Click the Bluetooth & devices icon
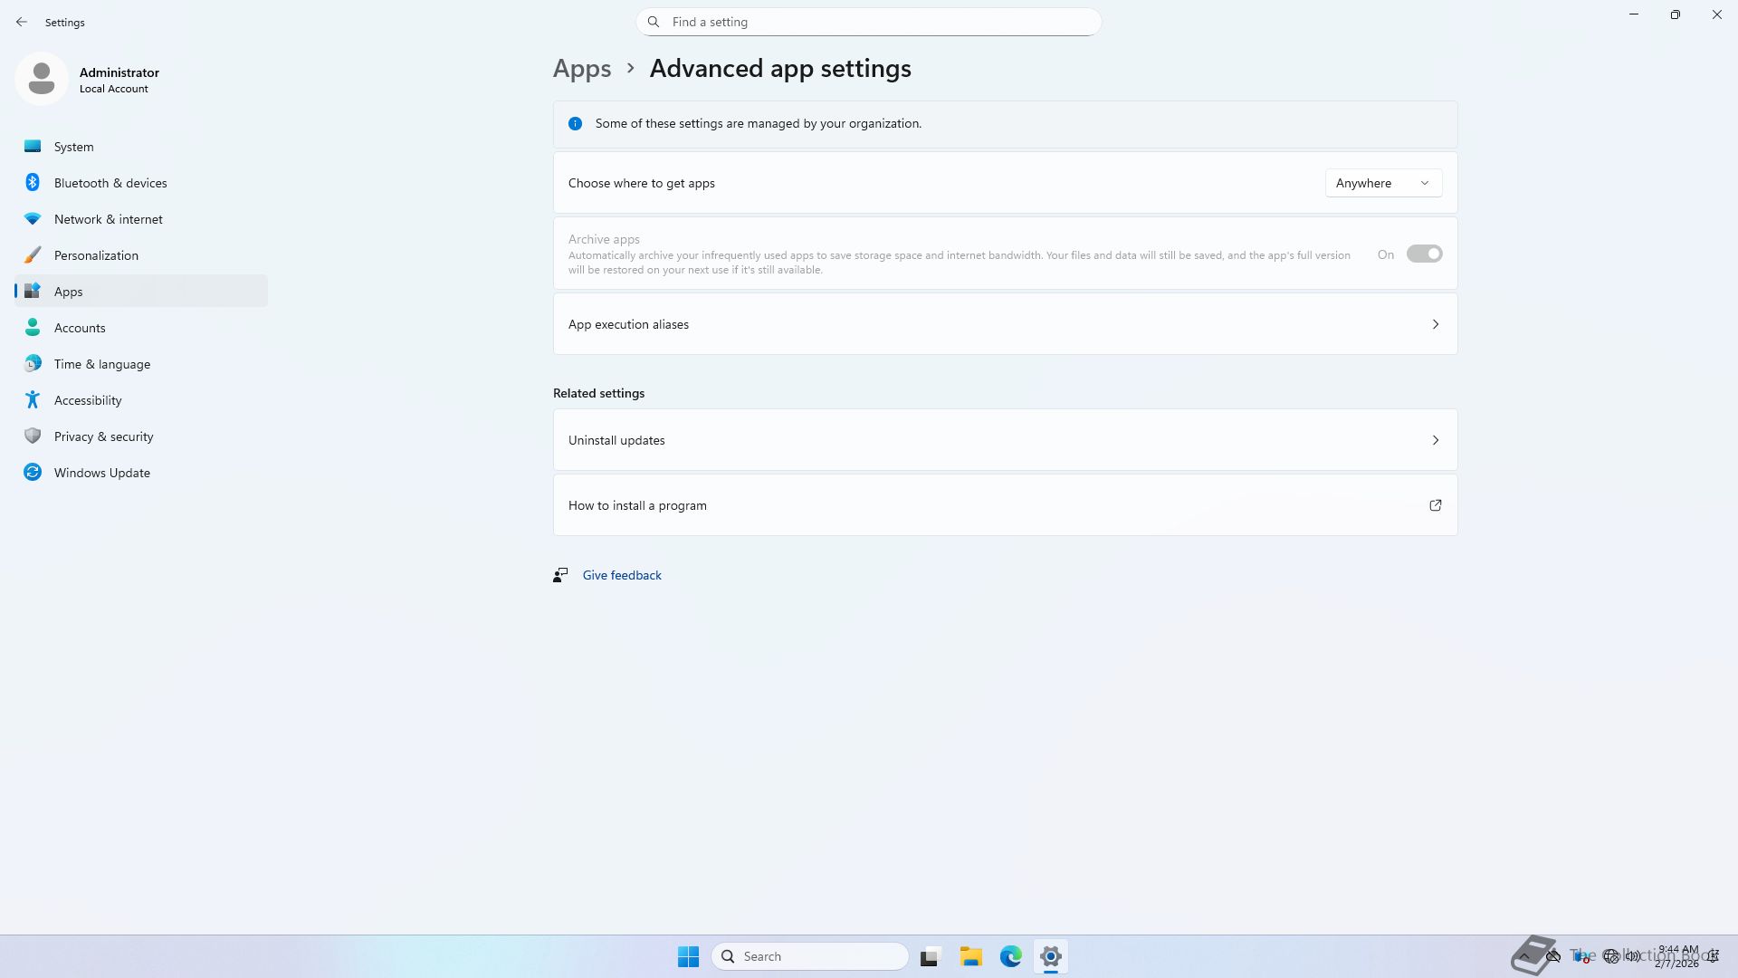Image resolution: width=1738 pixels, height=978 pixels. [x=33, y=183]
